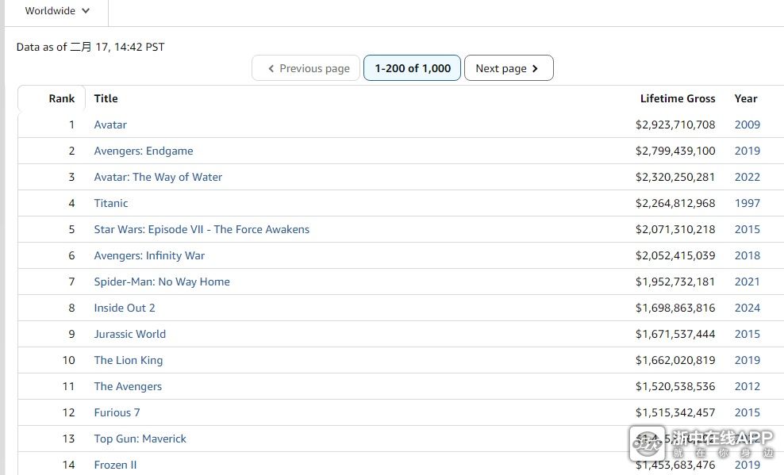Click the Previous page button
784x475 pixels.
pos(306,68)
